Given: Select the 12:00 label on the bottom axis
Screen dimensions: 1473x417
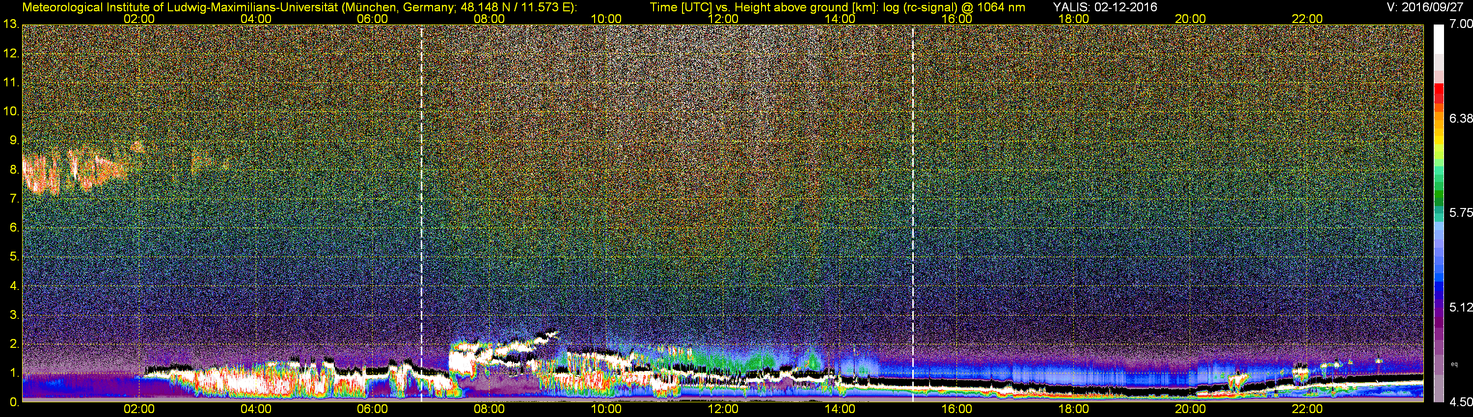Looking at the screenshot, I should point(723,410).
